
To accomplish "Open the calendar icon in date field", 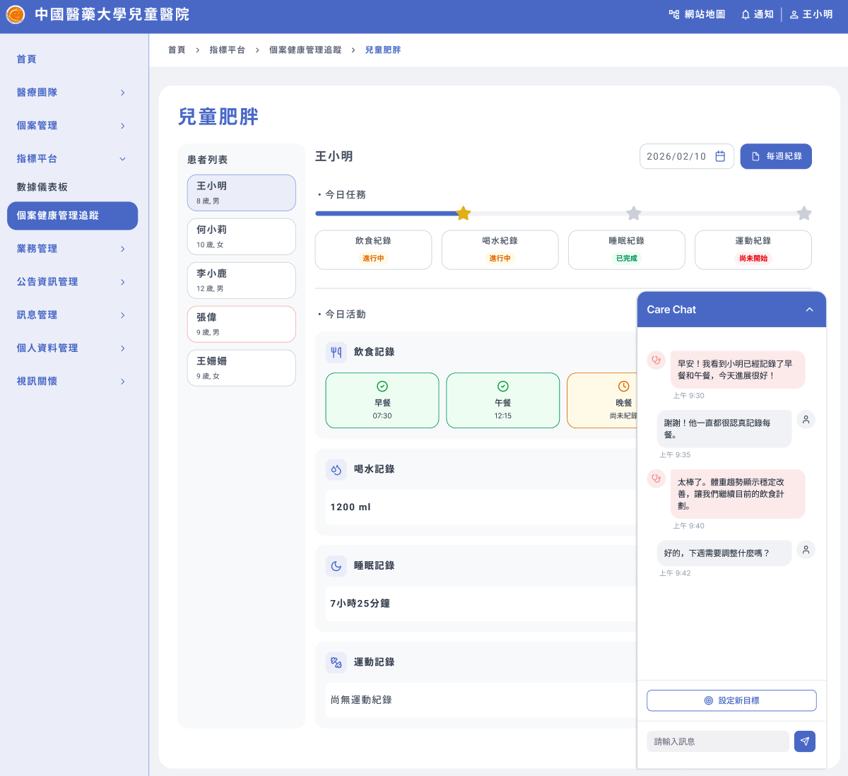I will [x=720, y=156].
